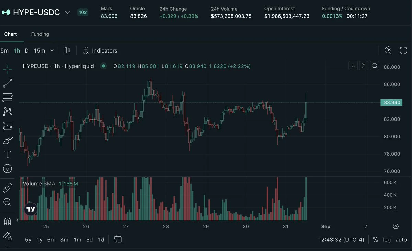Set the date range to 5y
This screenshot has width=412, height=251.
click(x=28, y=240)
